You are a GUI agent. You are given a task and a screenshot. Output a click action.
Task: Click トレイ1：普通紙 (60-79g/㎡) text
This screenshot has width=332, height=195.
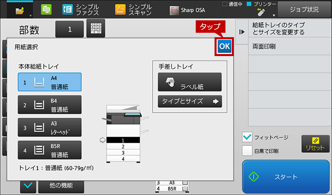[x=56, y=168]
